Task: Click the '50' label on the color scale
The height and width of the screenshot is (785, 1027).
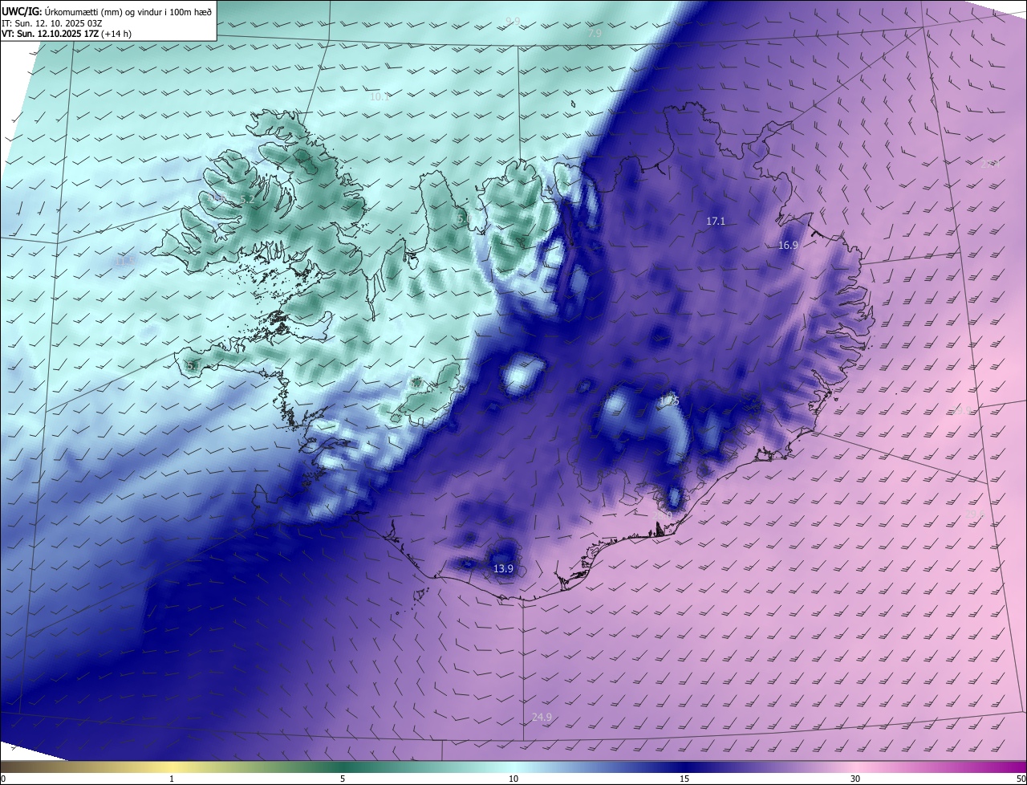Action: [1021, 779]
